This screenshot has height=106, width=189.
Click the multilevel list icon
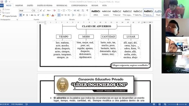(x=69, y=11)
